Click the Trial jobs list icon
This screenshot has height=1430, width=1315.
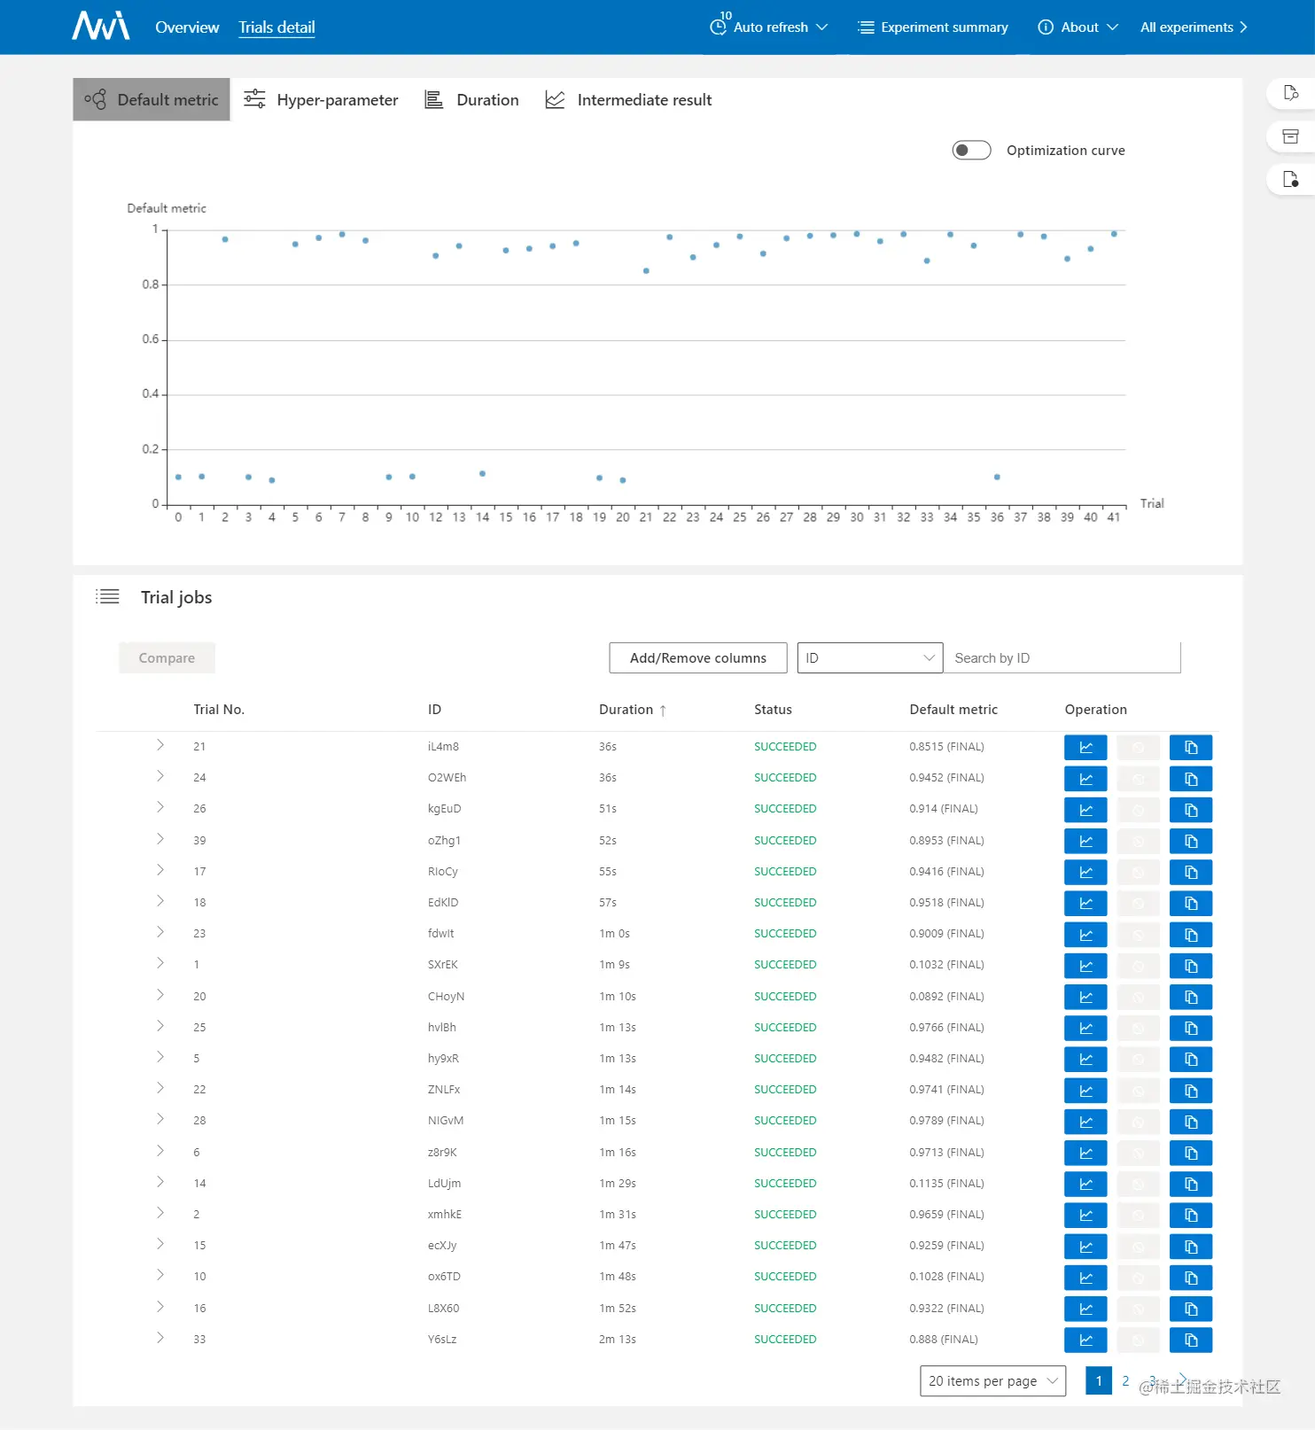coord(107,597)
